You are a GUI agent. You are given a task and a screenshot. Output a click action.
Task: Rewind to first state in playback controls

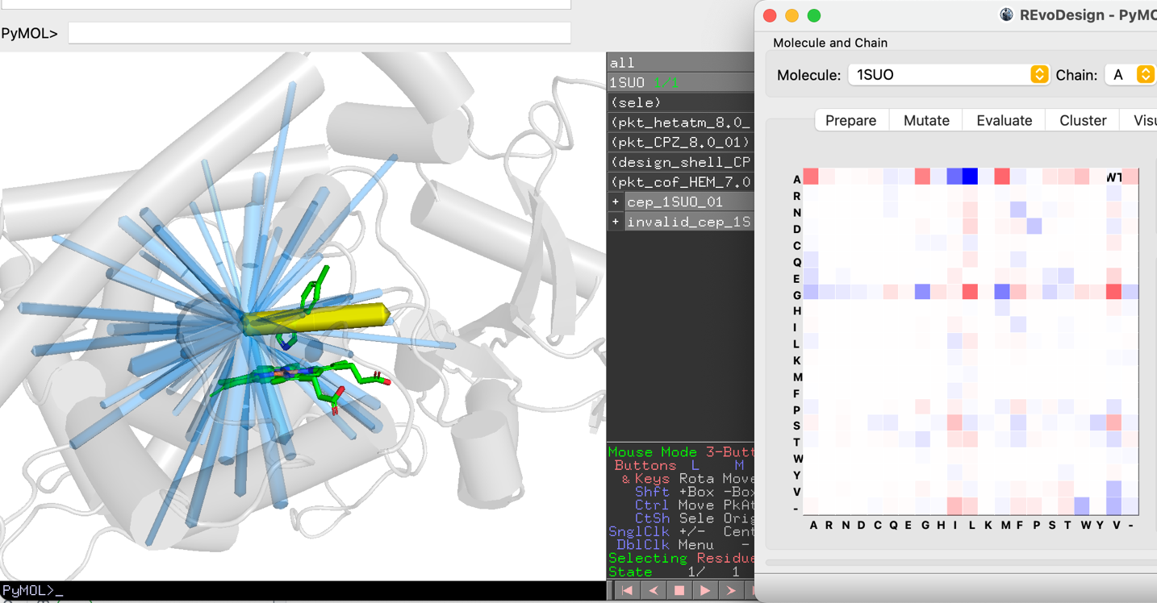pos(628,591)
